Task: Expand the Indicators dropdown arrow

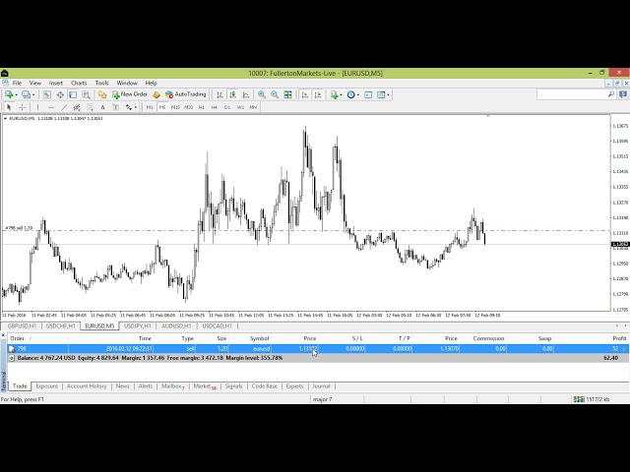Action: [341, 94]
